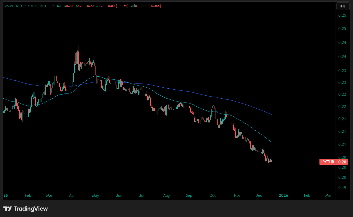Click the C0.20 close price value
The height and width of the screenshot is (217, 353).
(x=100, y=6)
